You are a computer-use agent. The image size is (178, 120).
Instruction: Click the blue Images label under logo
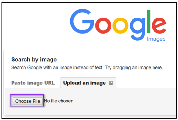pos(156,39)
